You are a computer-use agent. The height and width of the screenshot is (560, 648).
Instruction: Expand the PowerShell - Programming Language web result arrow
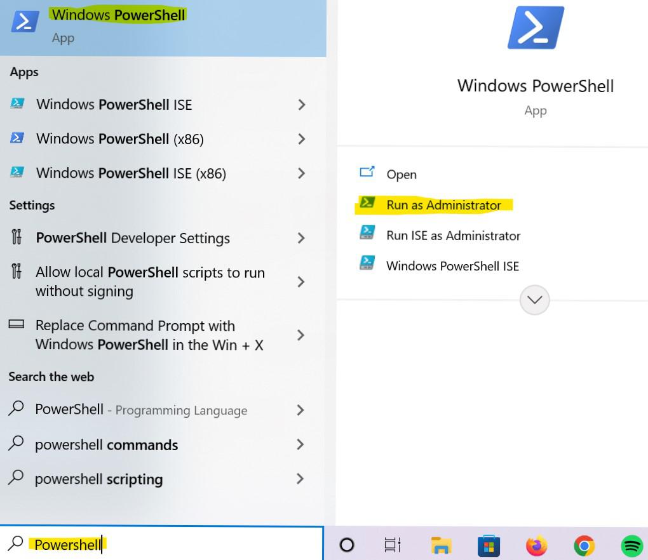click(301, 410)
